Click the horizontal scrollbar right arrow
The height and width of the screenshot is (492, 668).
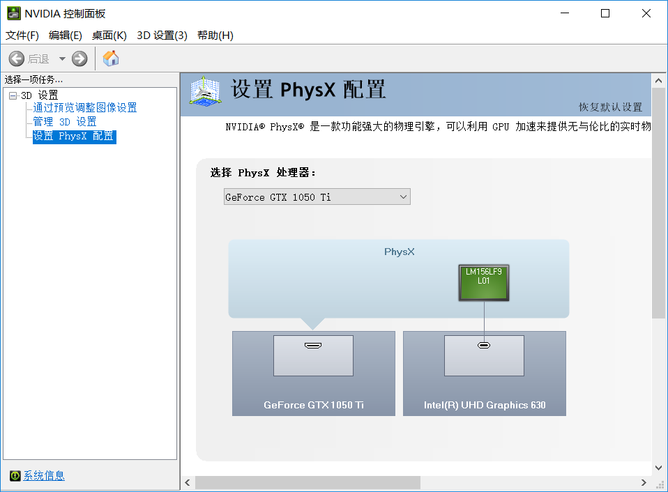(644, 482)
